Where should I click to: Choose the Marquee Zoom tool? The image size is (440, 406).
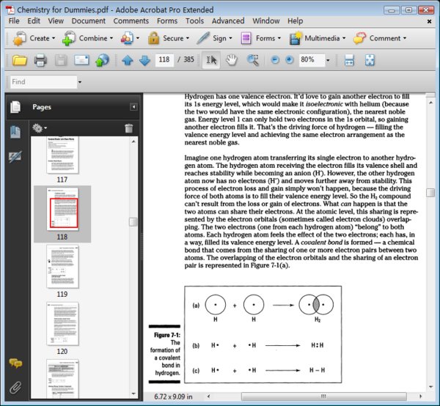[x=253, y=60]
